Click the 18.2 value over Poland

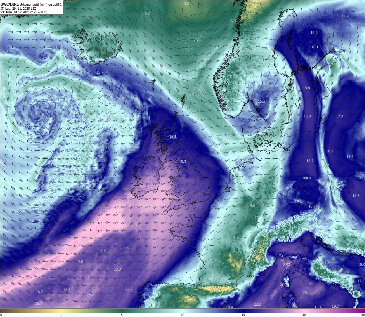(330, 151)
